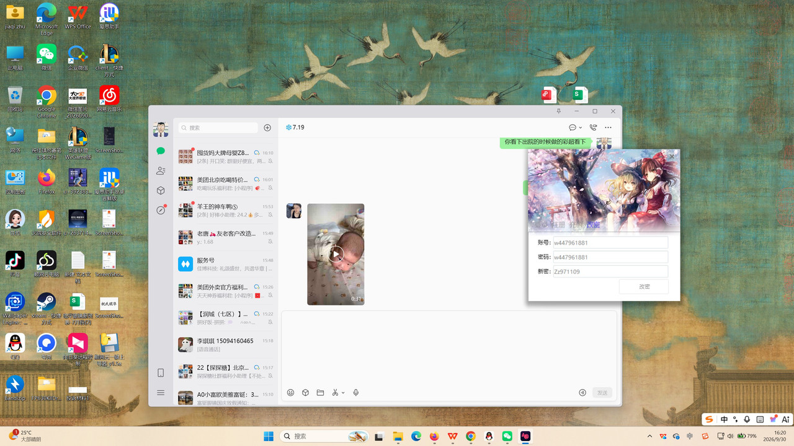Image resolution: width=794 pixels, height=446 pixels.
Task: Click the sender's avatar beside the video
Action: 293,211
